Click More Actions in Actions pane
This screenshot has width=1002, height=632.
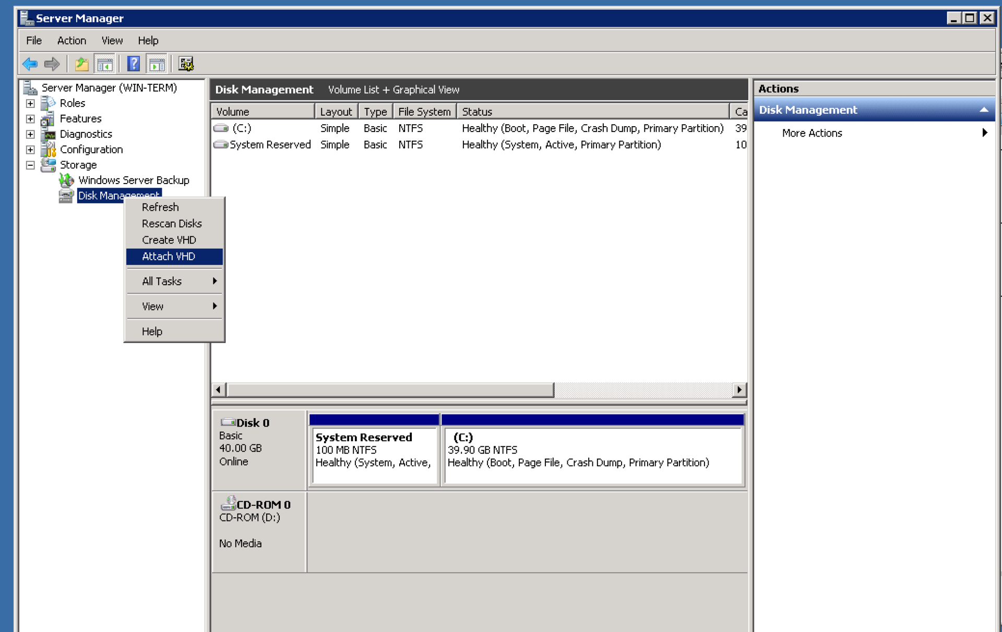(812, 133)
